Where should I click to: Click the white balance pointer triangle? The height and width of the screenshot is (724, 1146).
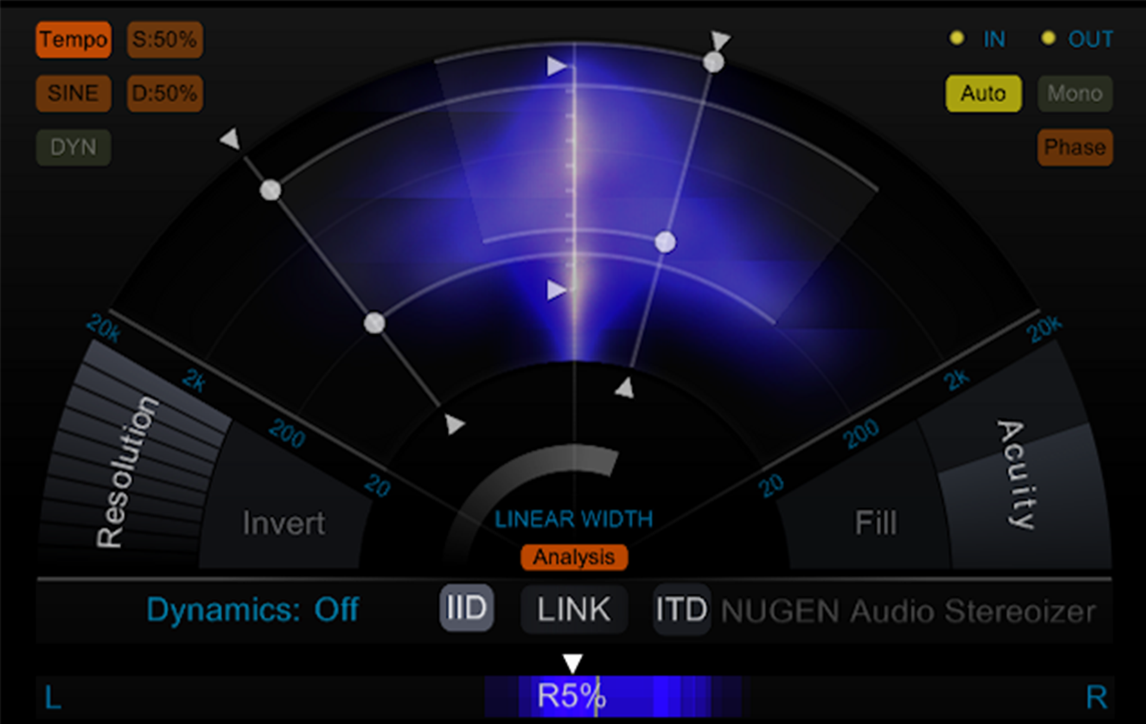tap(573, 663)
